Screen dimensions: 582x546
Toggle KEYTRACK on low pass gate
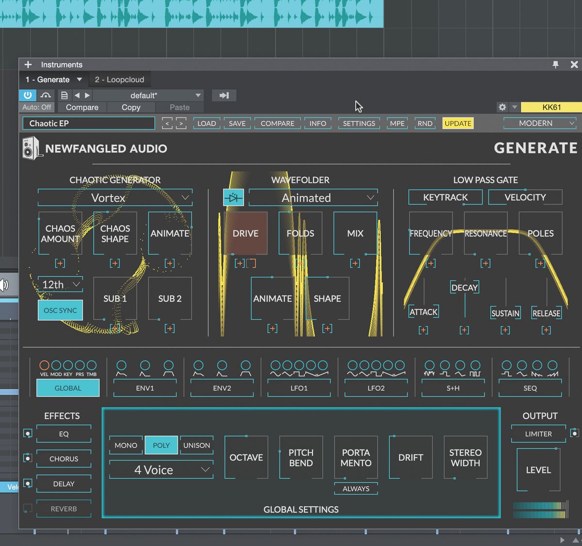(445, 197)
